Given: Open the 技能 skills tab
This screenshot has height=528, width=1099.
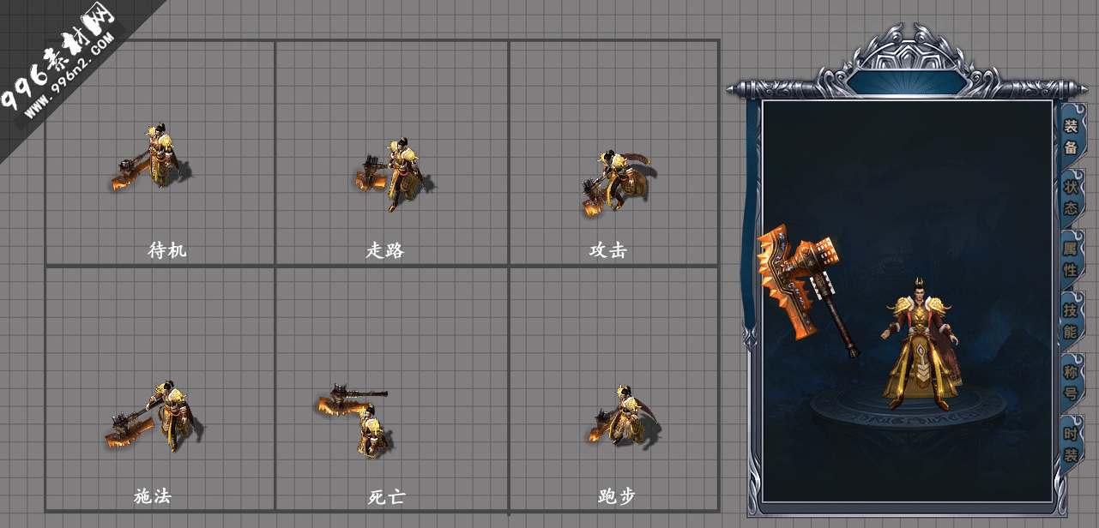Looking at the screenshot, I should [1071, 321].
